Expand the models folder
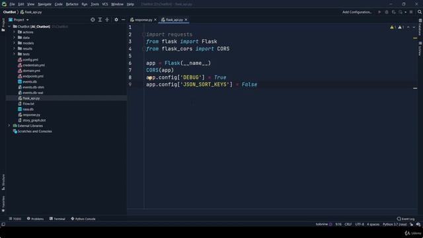The height and width of the screenshot is (238, 423). (14, 43)
